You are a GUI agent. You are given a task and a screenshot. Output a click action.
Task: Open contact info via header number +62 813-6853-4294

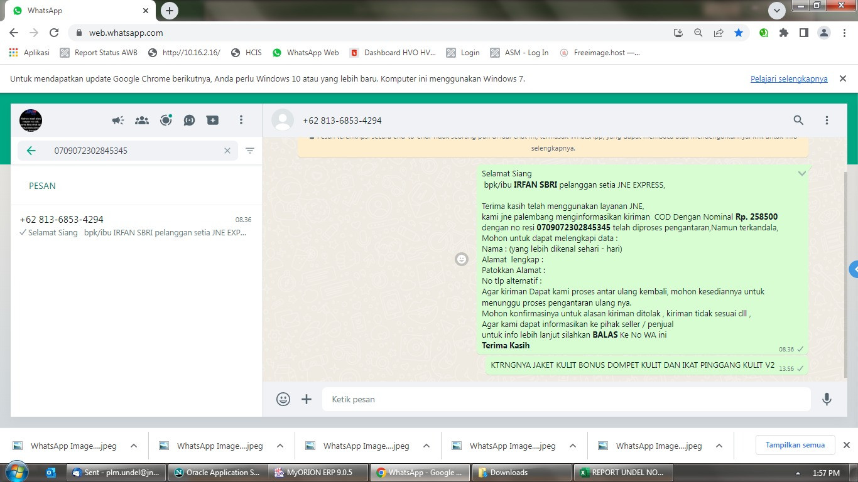click(x=342, y=120)
